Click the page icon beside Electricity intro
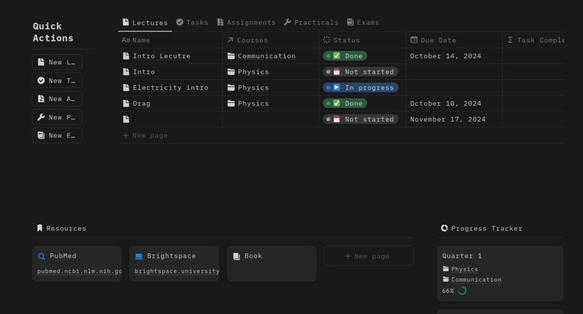Screen dimensions: 583x314 pos(126,88)
